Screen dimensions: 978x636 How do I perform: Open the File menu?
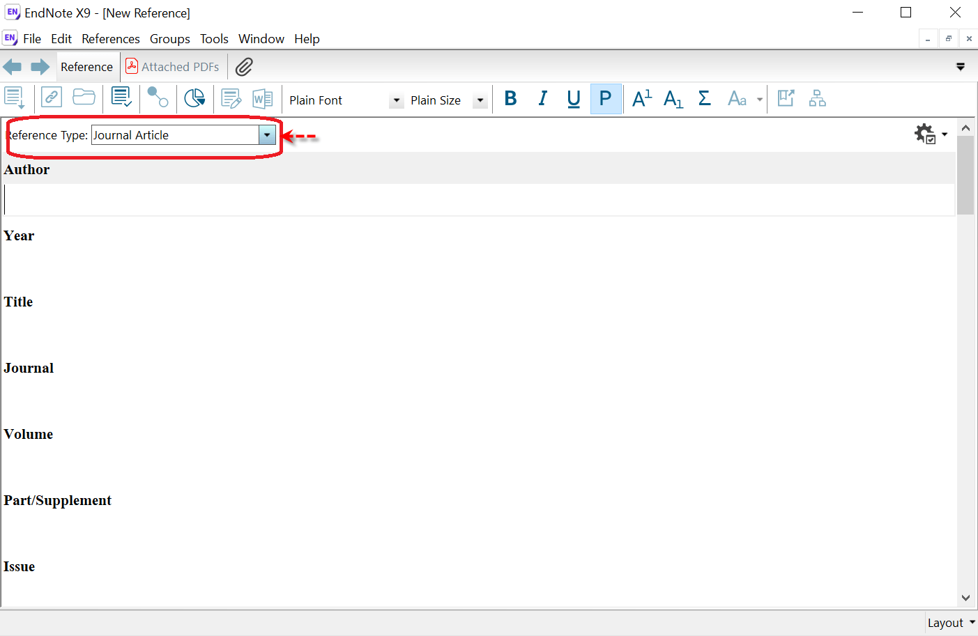tap(32, 39)
